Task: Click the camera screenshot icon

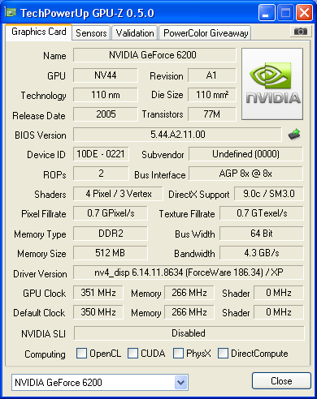Action: (300, 32)
